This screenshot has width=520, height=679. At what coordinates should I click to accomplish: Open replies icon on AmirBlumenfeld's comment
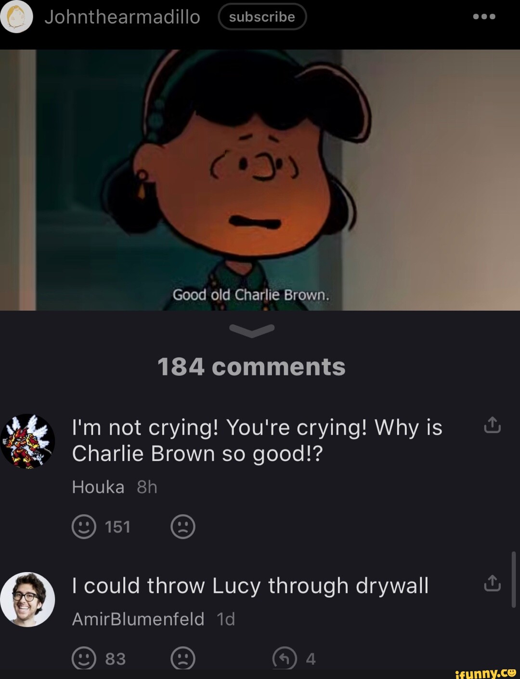coord(285,658)
